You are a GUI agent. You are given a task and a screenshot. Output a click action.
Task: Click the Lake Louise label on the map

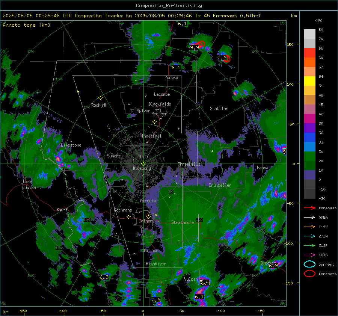tap(29, 184)
